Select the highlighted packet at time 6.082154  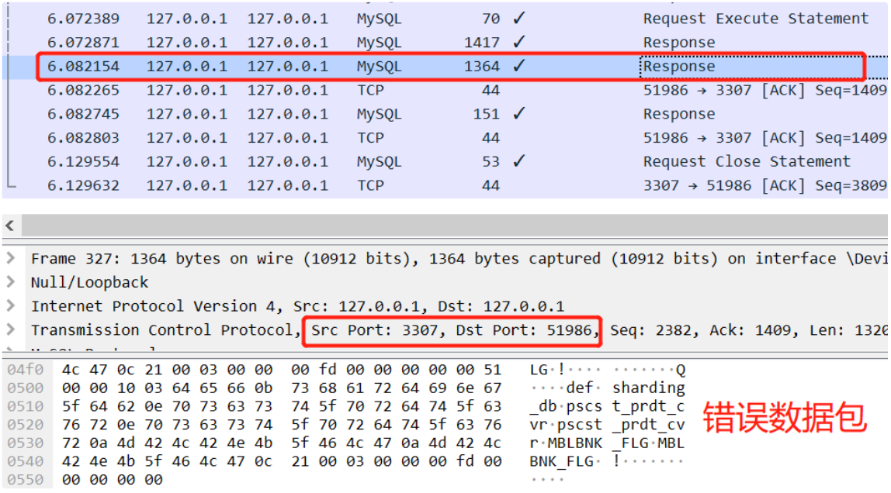pyautogui.click(x=445, y=67)
